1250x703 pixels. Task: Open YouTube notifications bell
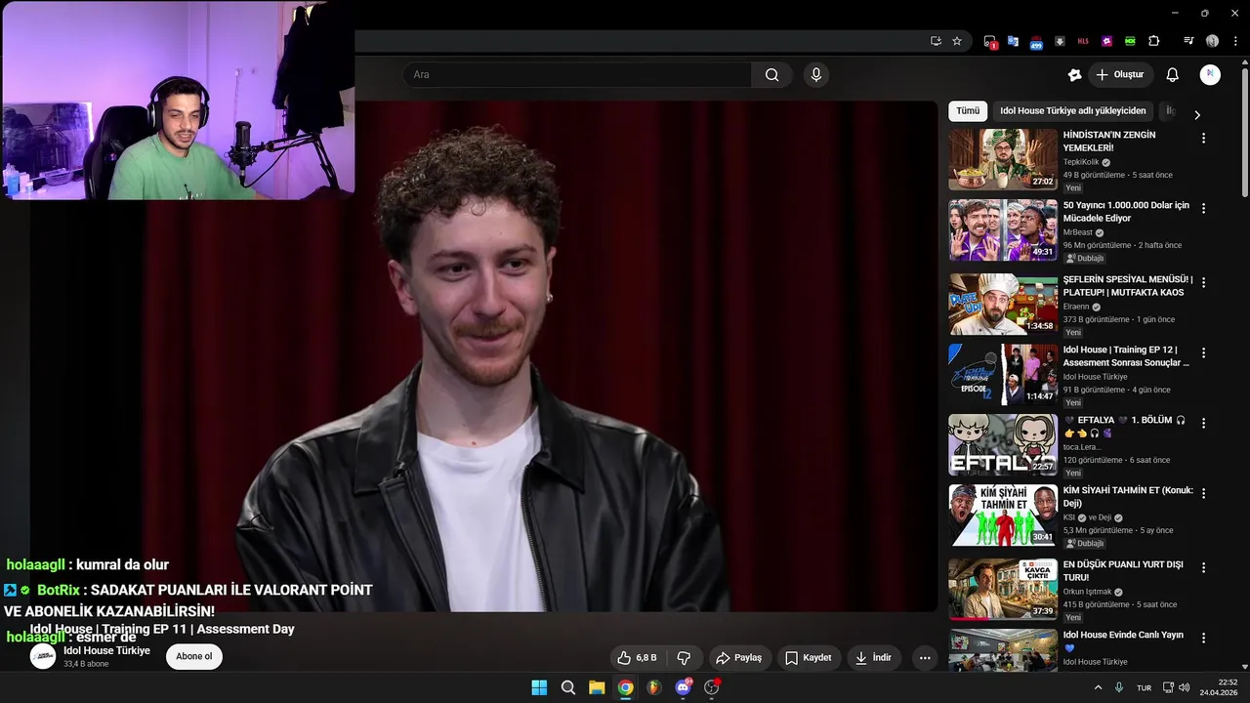pos(1173,75)
